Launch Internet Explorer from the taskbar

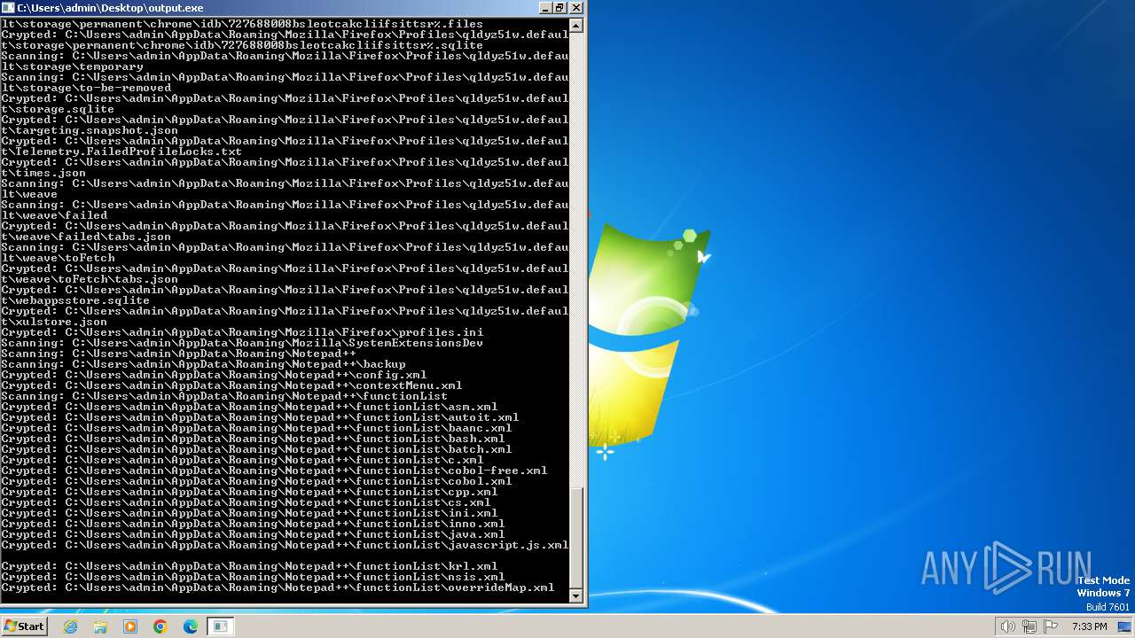point(71,626)
